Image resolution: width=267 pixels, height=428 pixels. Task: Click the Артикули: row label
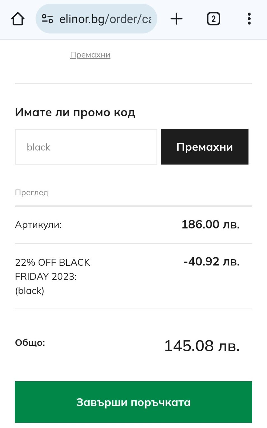pos(38,225)
